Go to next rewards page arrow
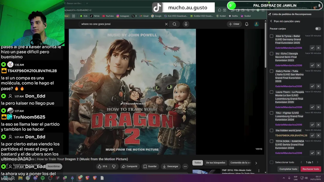This screenshot has width=324, height=182. click(317, 162)
